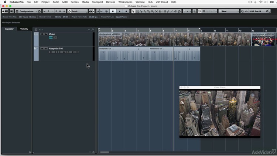Select the Color paint bucket tool
Image resolution: width=277 pixels, height=156 pixels.
(x=179, y=11)
